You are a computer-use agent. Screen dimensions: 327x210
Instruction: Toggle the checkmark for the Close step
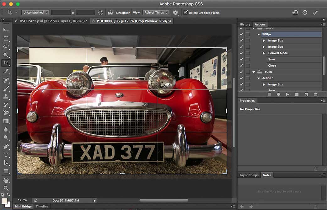[x=241, y=66]
